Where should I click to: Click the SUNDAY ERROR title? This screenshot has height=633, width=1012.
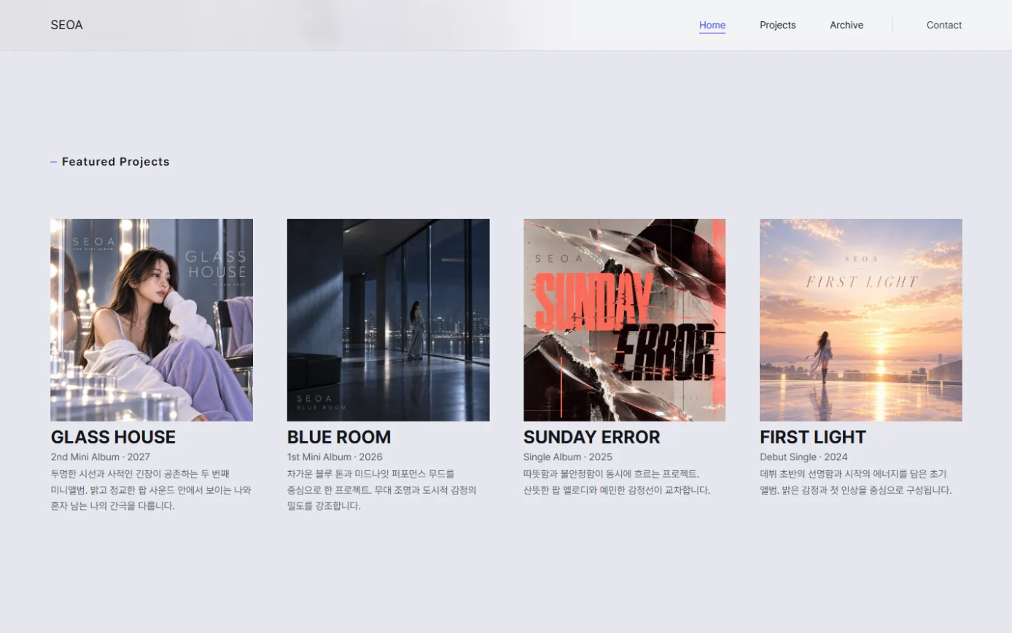(591, 438)
